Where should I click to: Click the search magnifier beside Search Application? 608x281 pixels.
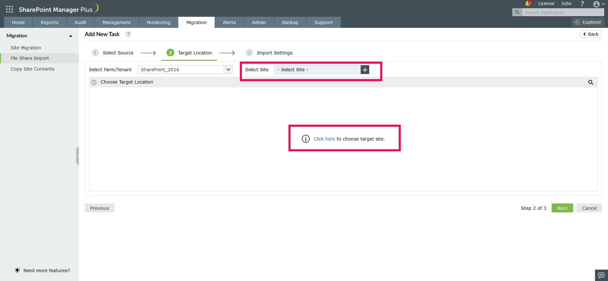(517, 12)
